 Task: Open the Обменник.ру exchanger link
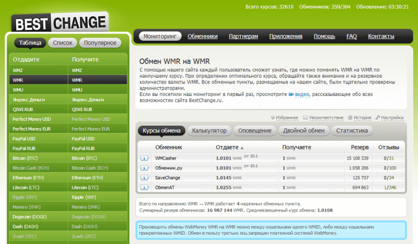[x=169, y=168]
